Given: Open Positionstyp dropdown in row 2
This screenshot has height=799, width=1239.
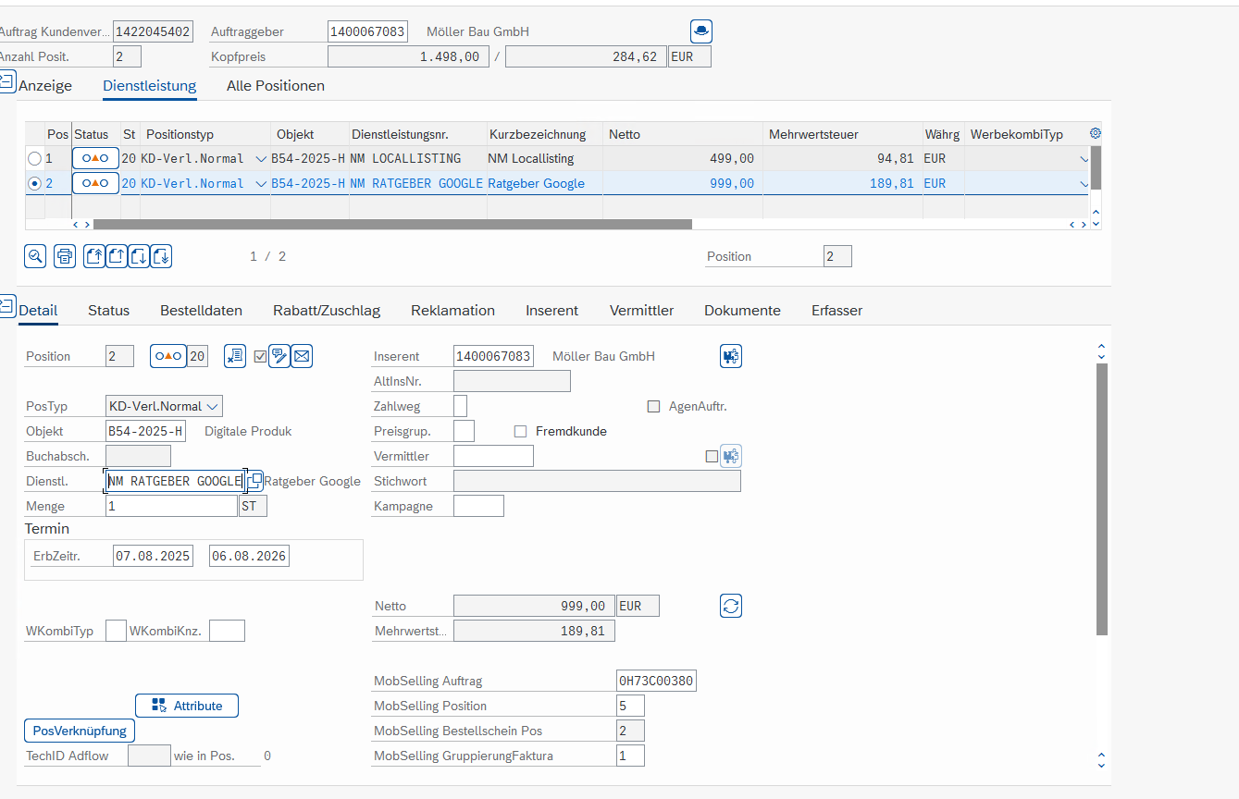Looking at the screenshot, I should point(260,184).
